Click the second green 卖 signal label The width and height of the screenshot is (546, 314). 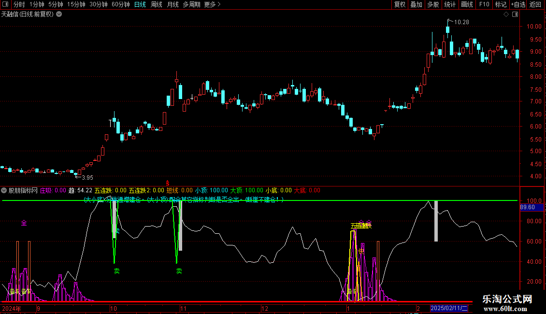179,271
